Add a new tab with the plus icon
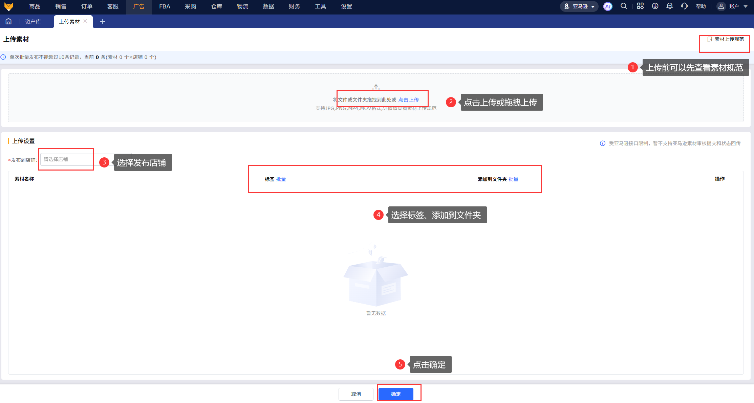 click(x=103, y=22)
